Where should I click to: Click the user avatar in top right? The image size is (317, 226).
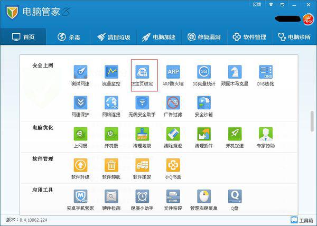coord(308,20)
